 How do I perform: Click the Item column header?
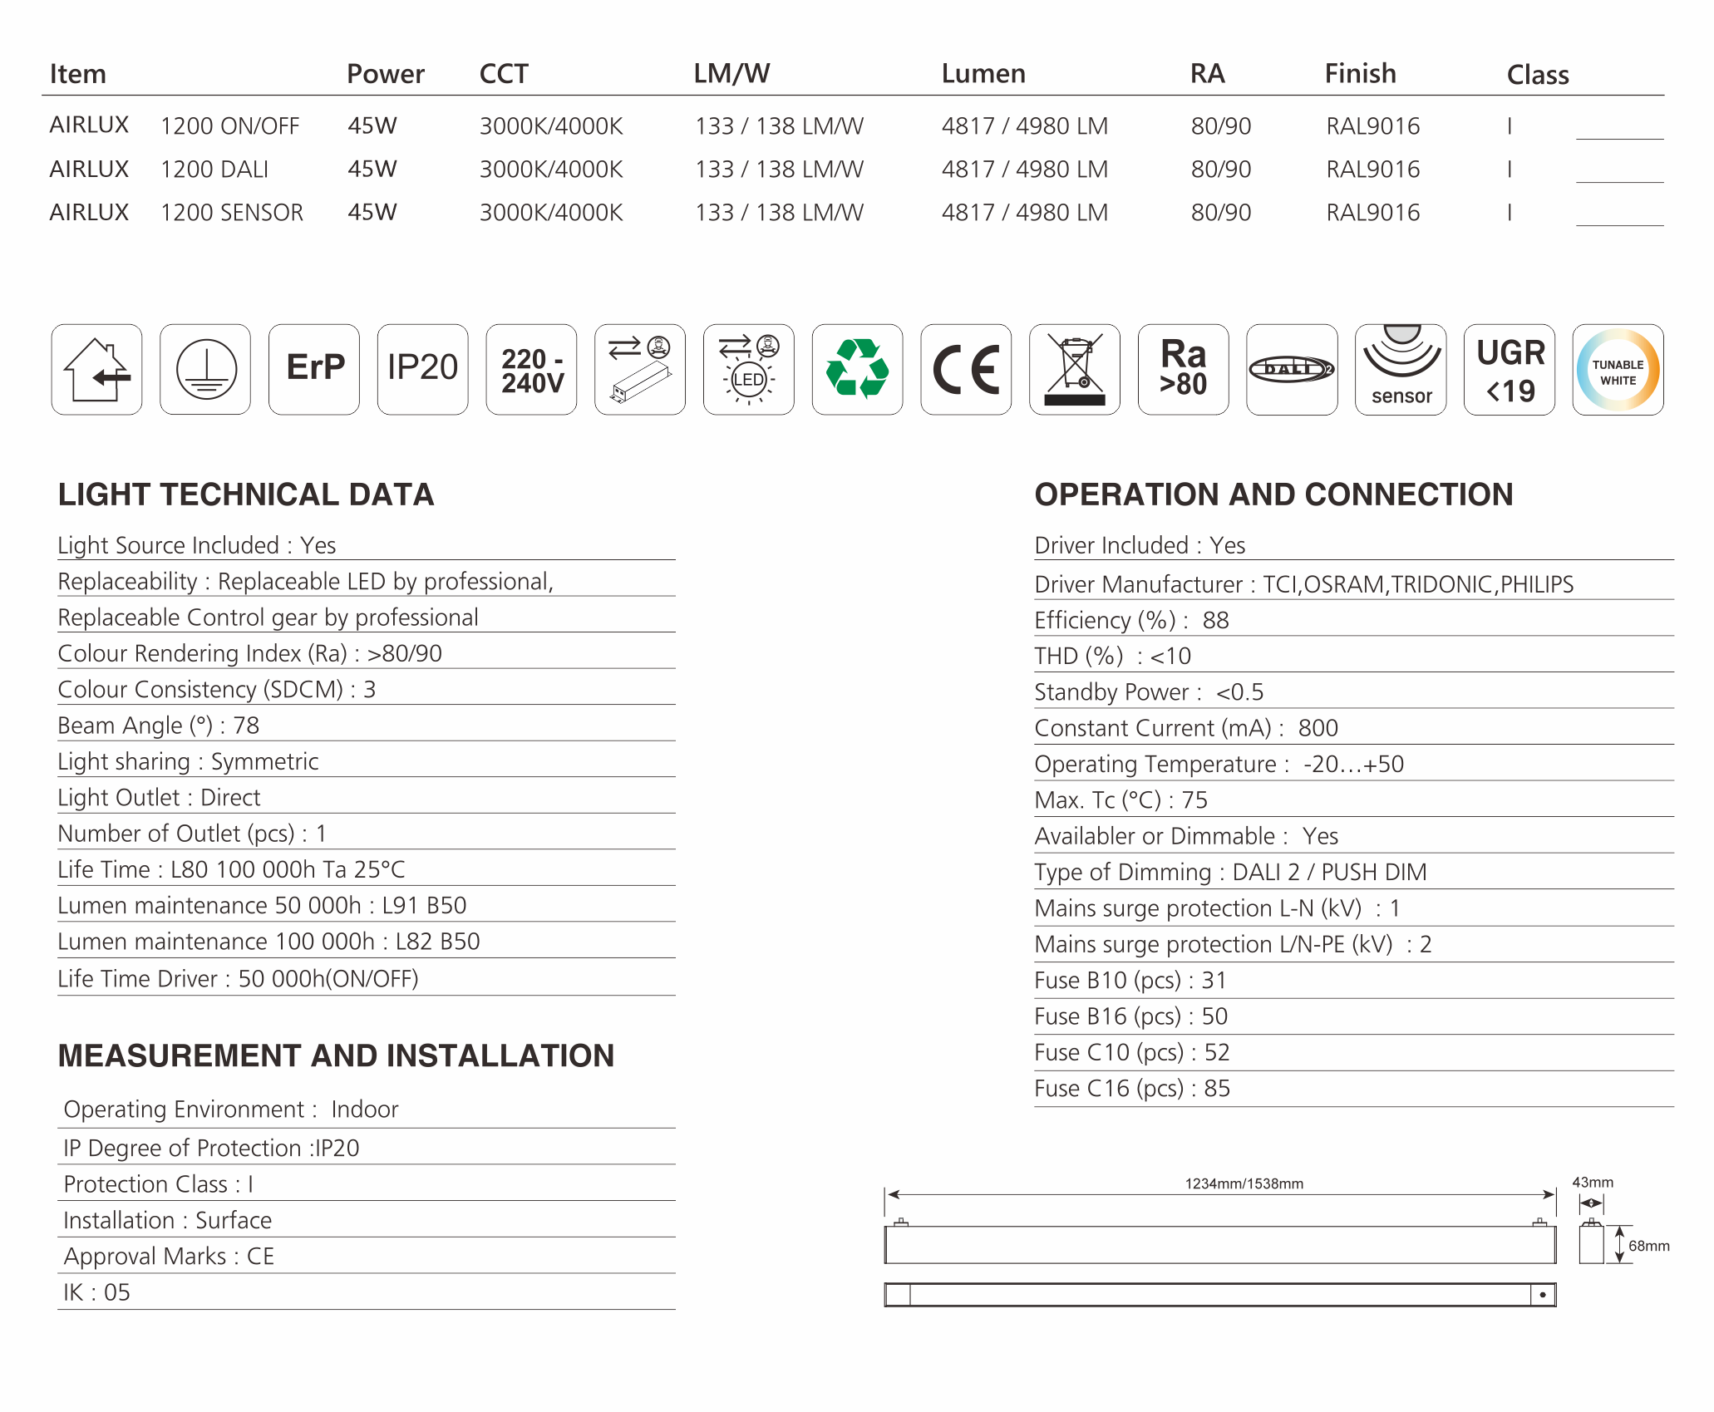click(77, 74)
